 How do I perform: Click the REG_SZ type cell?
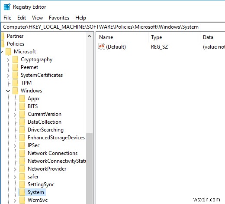click(x=159, y=47)
